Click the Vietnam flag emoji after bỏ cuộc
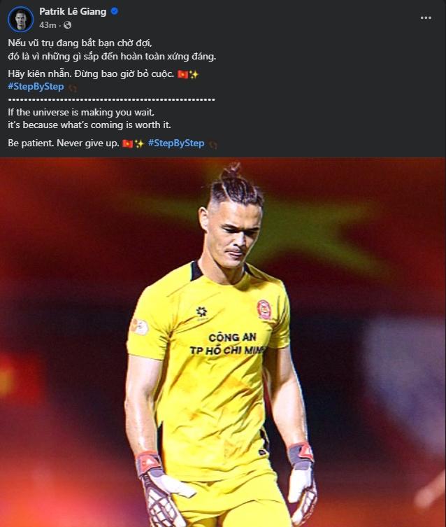 [183, 74]
